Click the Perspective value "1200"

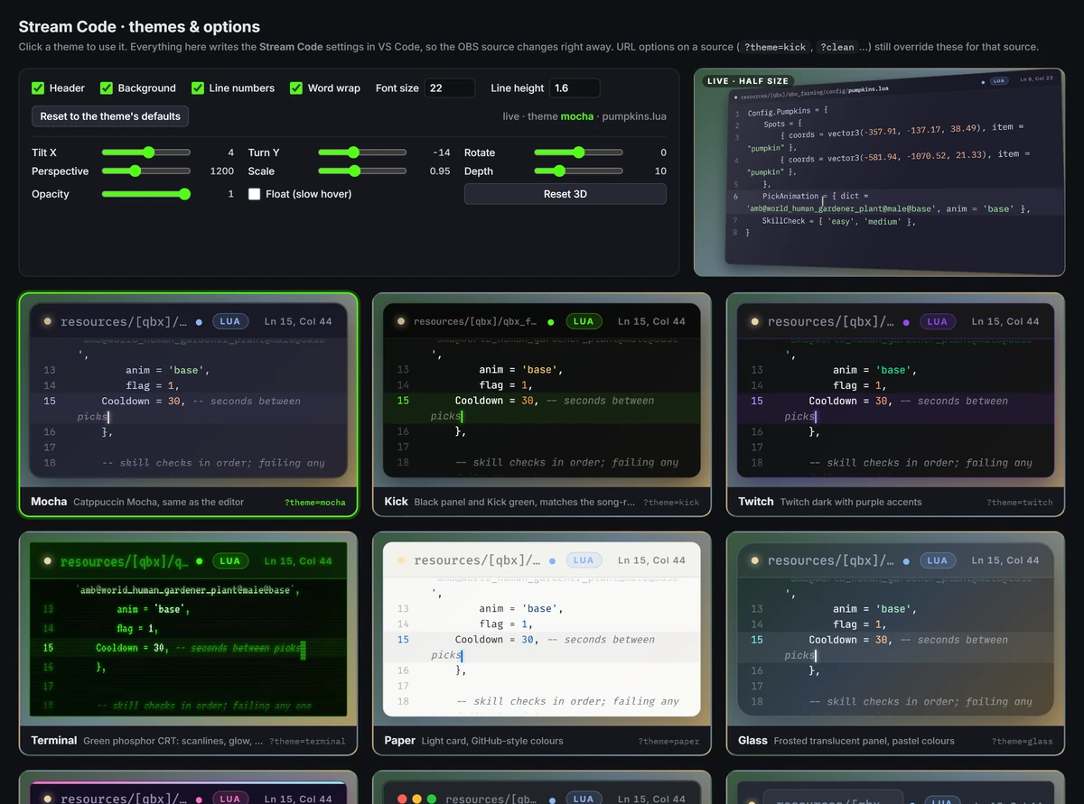coord(222,171)
